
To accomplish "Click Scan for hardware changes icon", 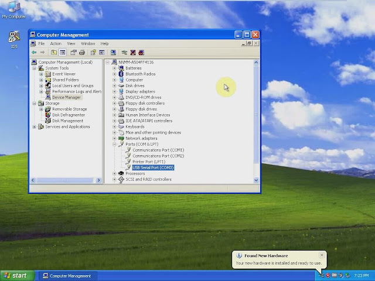I will tap(113, 52).
